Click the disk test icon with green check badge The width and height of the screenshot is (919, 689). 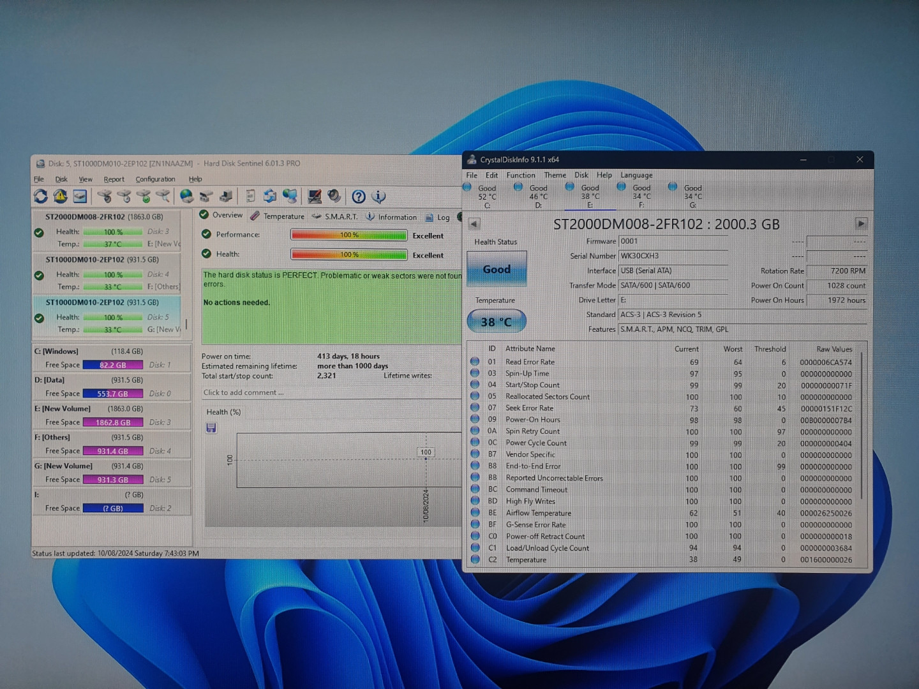click(x=144, y=196)
